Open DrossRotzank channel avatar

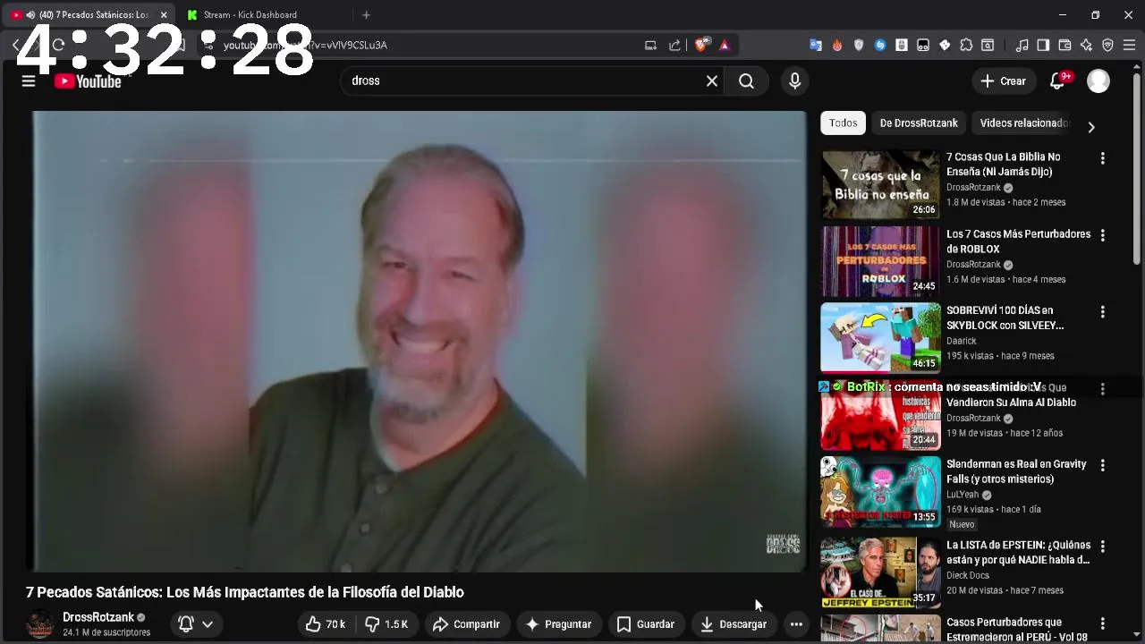pyautogui.click(x=40, y=624)
